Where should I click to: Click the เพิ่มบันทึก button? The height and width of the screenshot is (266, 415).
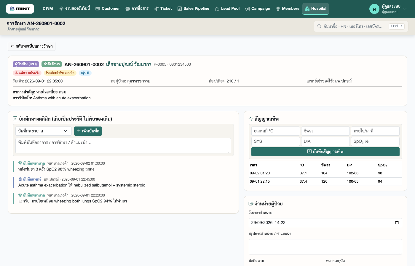[x=88, y=131]
